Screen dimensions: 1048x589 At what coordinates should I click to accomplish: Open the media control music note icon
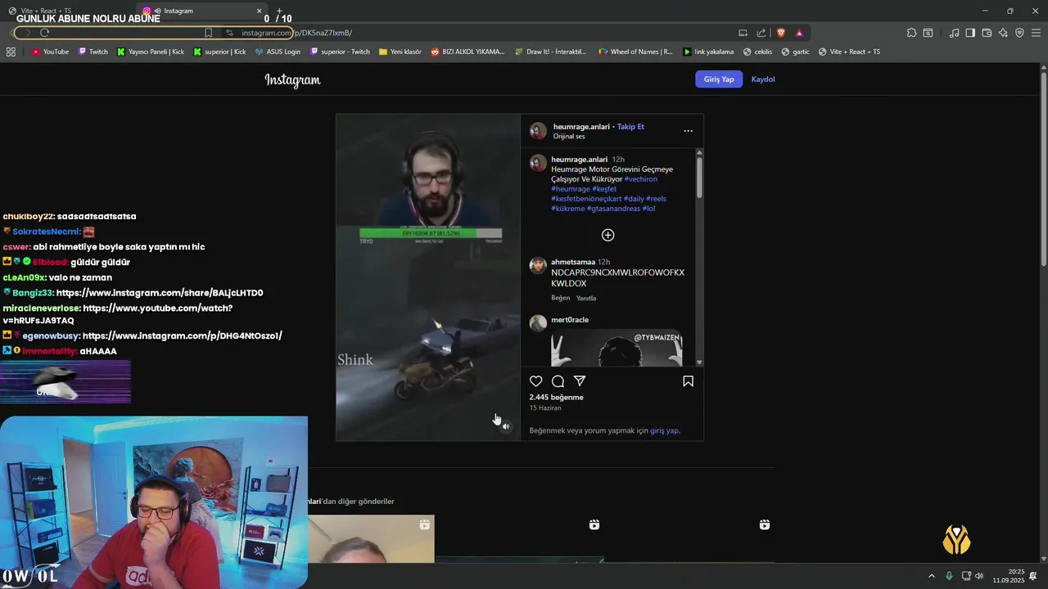(954, 33)
